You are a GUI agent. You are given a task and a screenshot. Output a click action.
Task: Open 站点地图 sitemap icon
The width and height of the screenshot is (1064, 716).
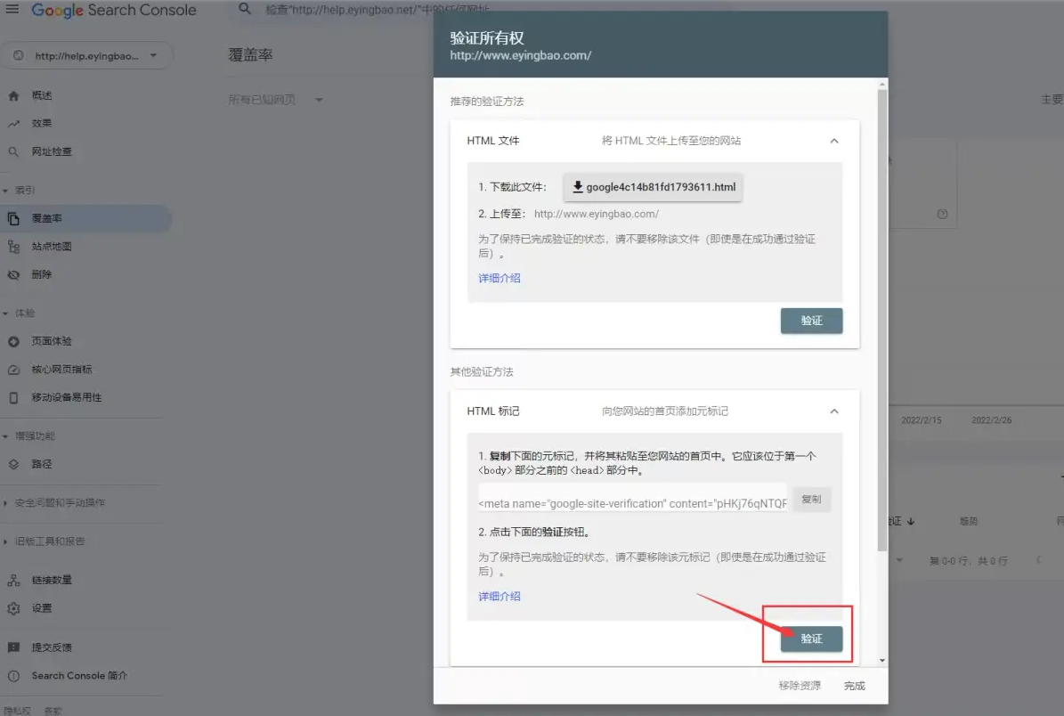click(13, 247)
